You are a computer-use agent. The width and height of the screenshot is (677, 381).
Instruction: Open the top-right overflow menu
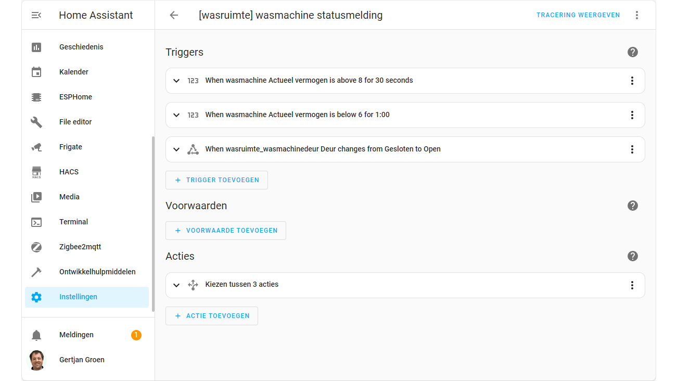[637, 15]
